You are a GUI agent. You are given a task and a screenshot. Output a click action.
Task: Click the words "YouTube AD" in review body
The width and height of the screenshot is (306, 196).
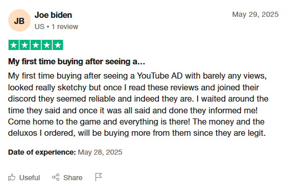tap(159, 76)
